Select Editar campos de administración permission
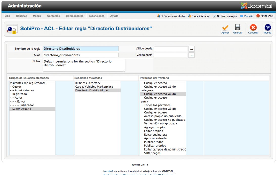 click(163, 149)
